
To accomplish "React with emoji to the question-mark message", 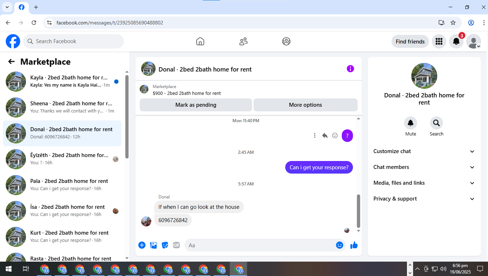I will (335, 135).
